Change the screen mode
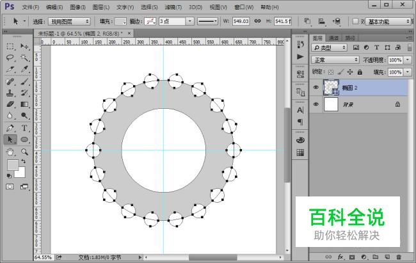Screen dimensions: 416x263 tap(24, 187)
